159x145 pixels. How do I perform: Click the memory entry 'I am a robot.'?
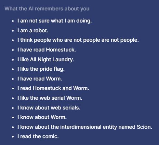tap(33, 31)
